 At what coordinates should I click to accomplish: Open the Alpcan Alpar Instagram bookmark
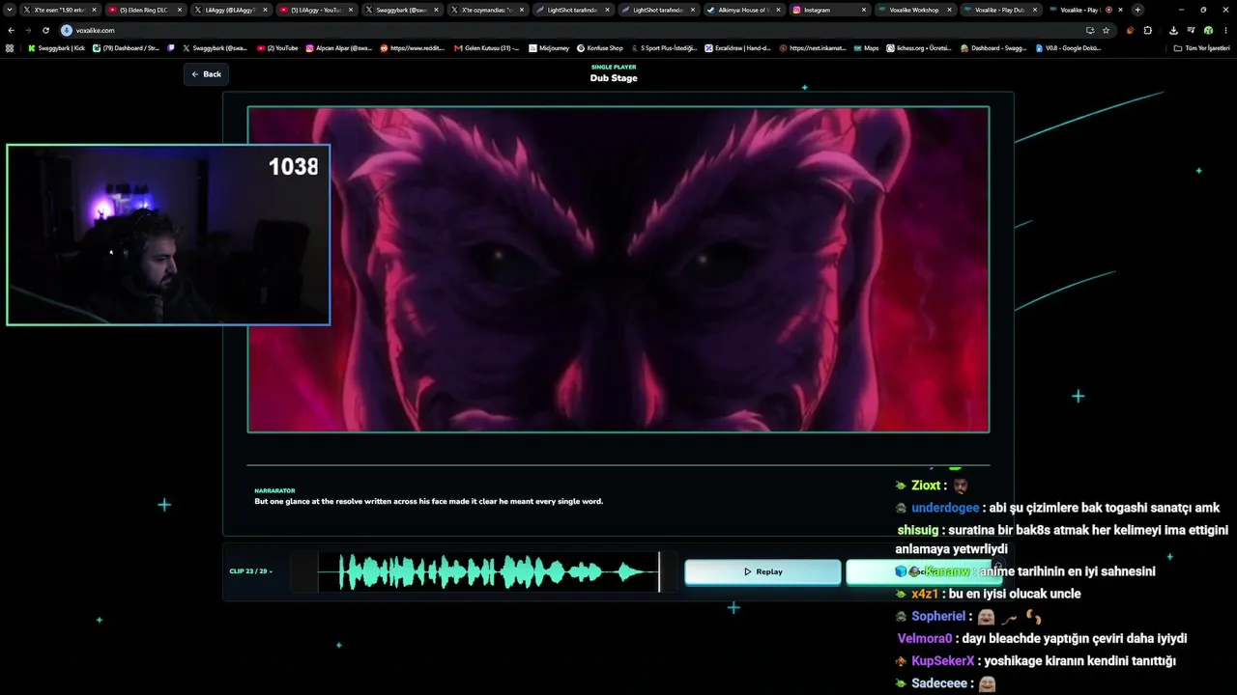339,47
